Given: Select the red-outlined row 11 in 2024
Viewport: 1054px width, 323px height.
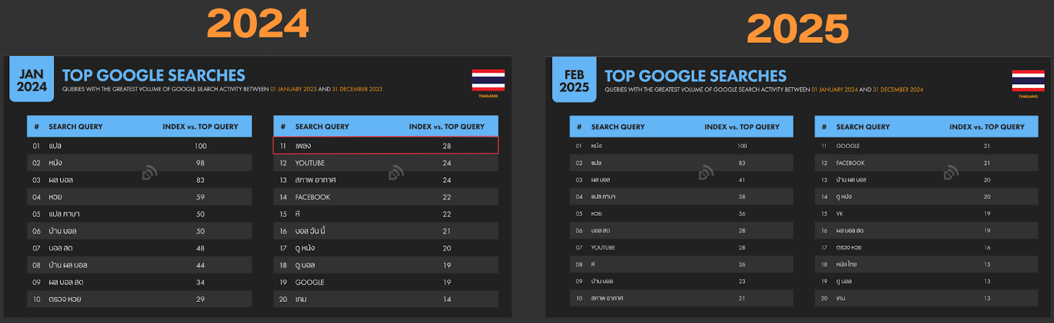Looking at the screenshot, I should (385, 145).
